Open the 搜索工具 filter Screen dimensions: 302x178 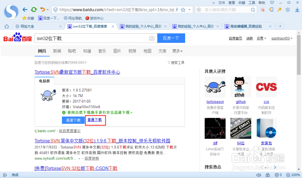point(176,63)
